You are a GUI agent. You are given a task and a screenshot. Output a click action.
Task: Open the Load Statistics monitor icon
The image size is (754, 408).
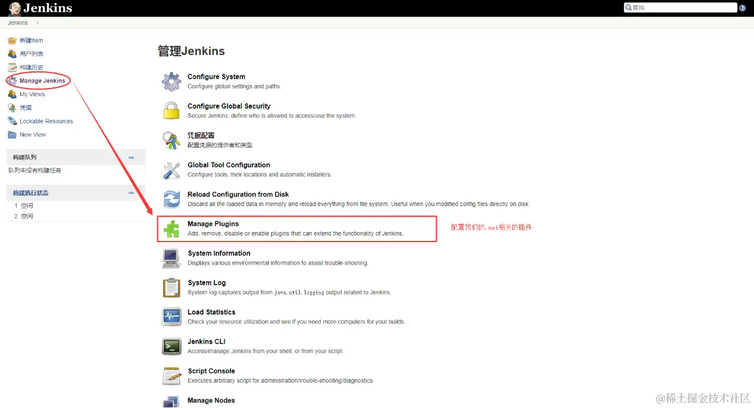pyautogui.click(x=171, y=317)
